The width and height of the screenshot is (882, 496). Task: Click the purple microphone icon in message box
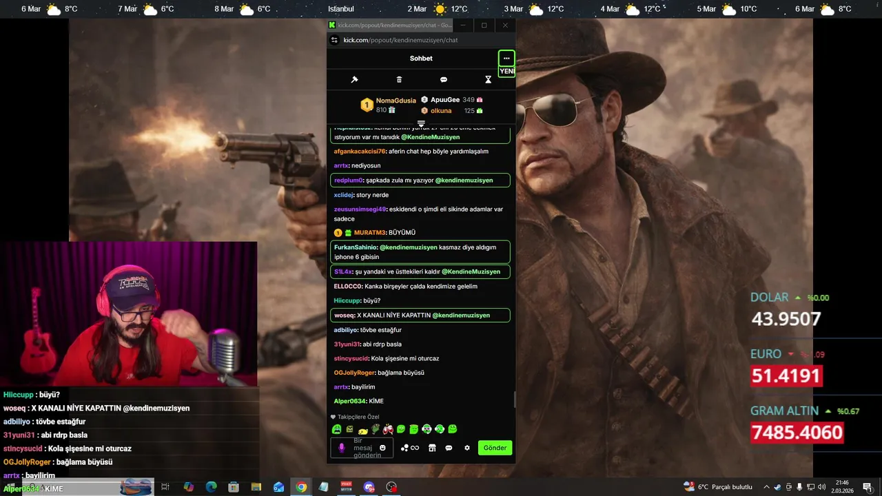tap(341, 448)
